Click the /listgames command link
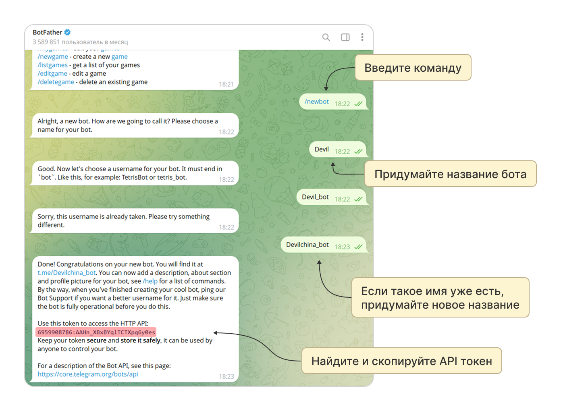This screenshot has width=561, height=411. point(53,65)
